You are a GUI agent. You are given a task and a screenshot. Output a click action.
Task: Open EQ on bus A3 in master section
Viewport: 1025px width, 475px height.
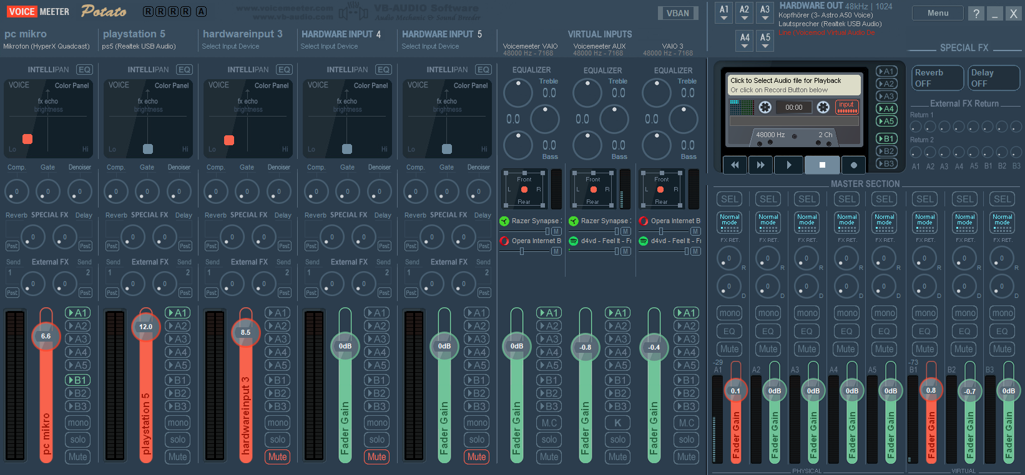(x=807, y=331)
